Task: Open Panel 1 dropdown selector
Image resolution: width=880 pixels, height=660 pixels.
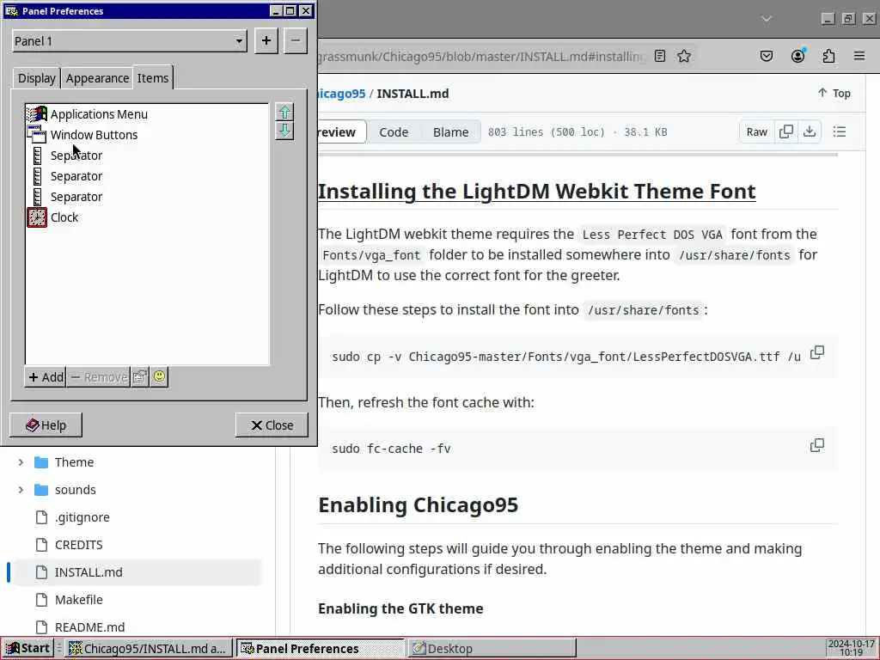Action: click(x=129, y=41)
